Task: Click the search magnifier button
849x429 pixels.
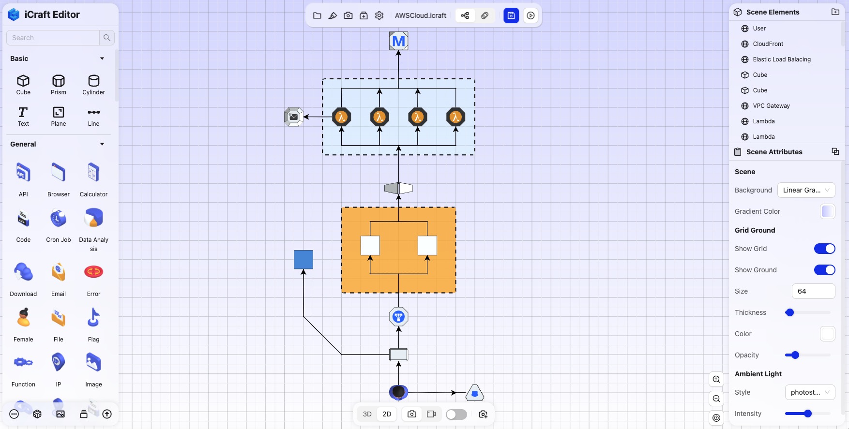Action: click(x=107, y=38)
